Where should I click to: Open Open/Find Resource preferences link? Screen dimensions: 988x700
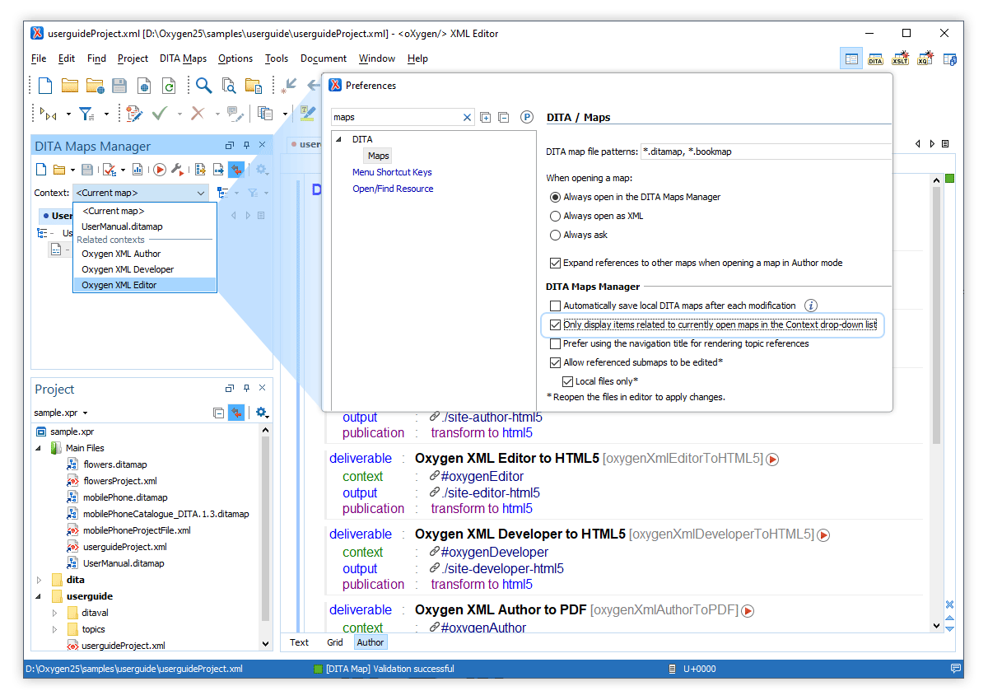click(x=393, y=189)
